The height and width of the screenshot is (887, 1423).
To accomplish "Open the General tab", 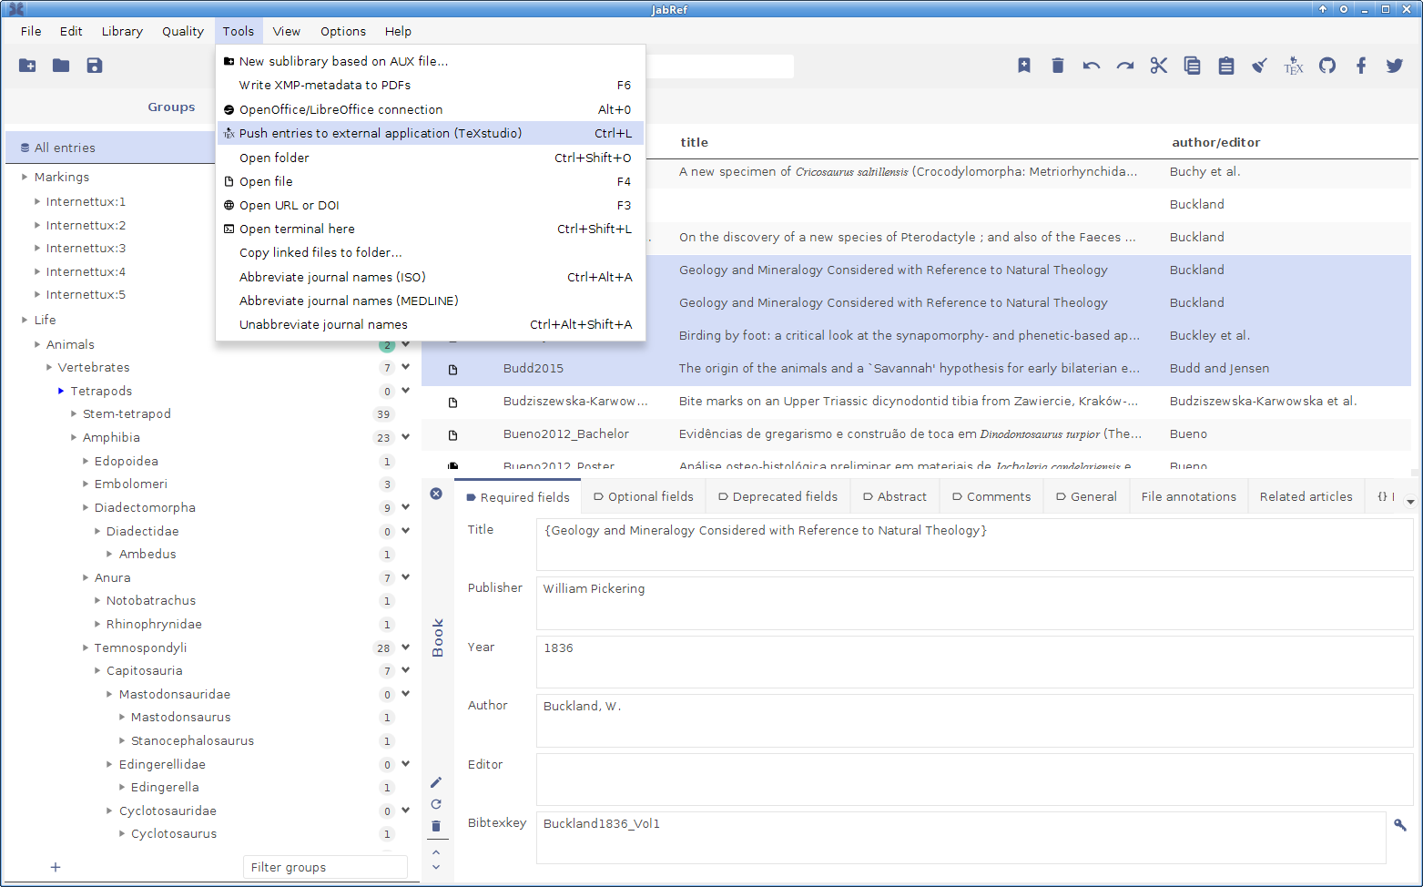I will [x=1086, y=496].
